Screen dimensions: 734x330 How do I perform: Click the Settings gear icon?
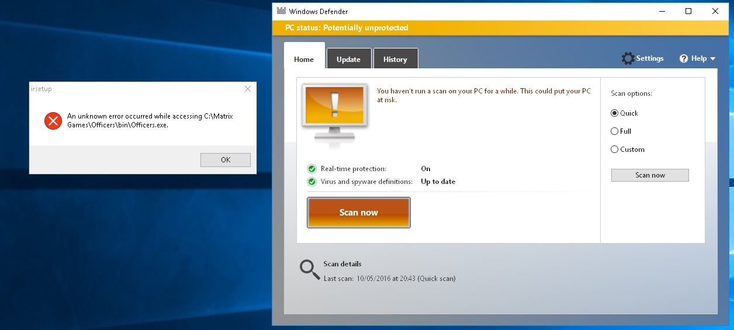[x=628, y=58]
